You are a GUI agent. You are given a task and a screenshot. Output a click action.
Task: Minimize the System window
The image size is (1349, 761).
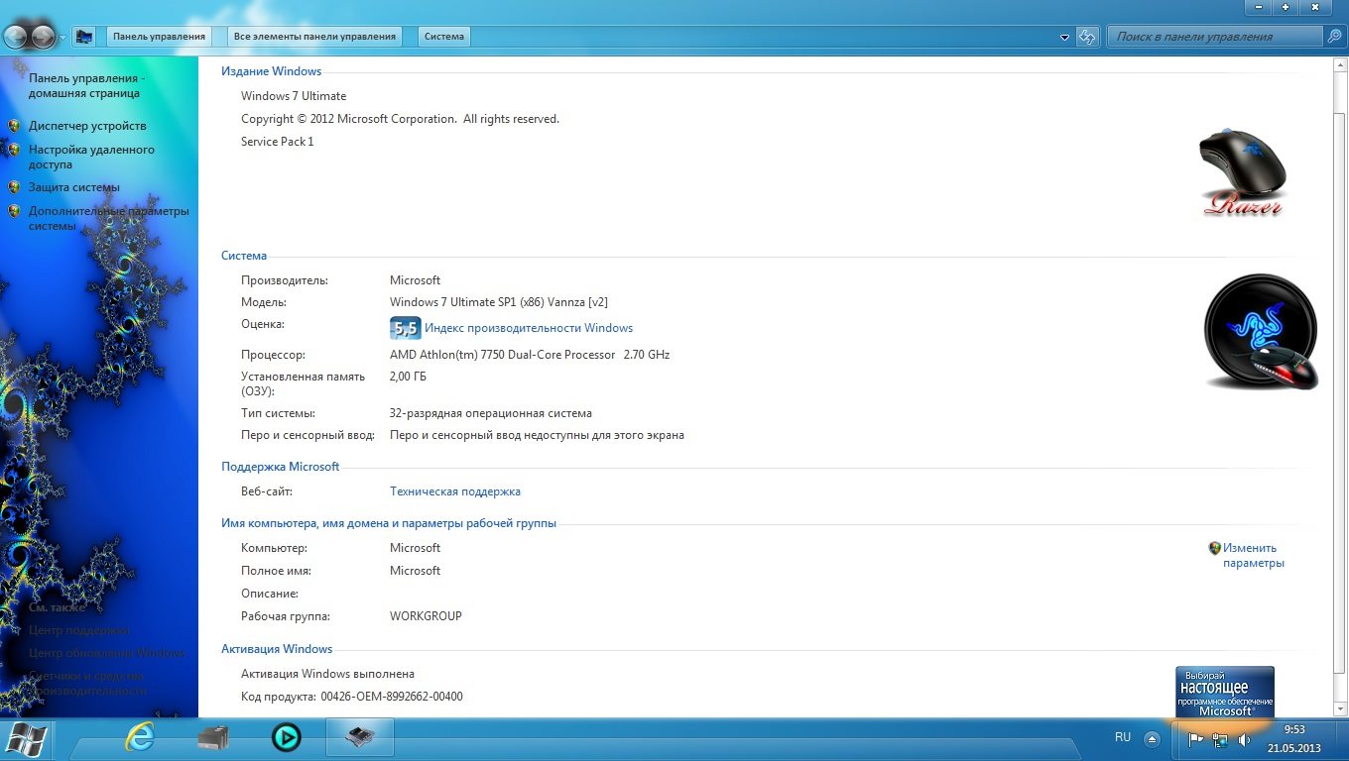(1260, 7)
